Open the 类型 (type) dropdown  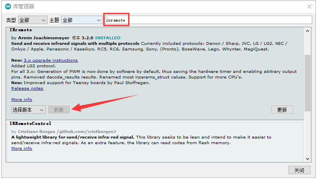click(32, 20)
